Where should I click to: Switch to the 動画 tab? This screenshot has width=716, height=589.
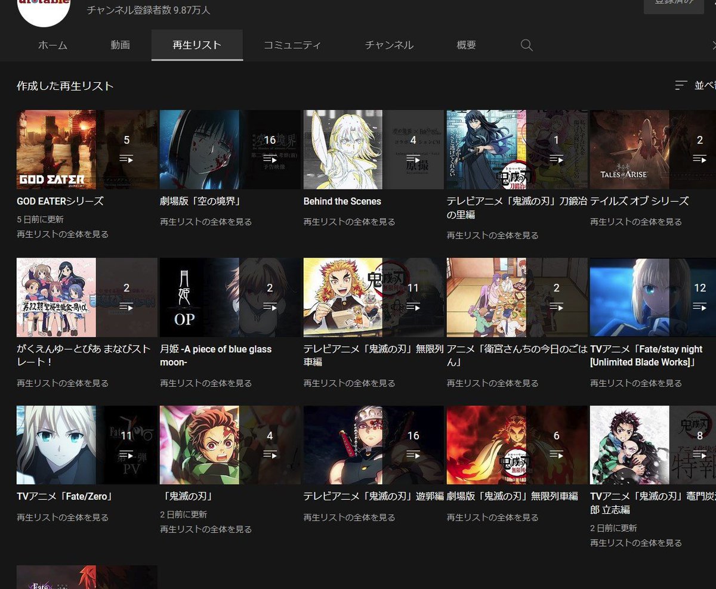(x=120, y=45)
